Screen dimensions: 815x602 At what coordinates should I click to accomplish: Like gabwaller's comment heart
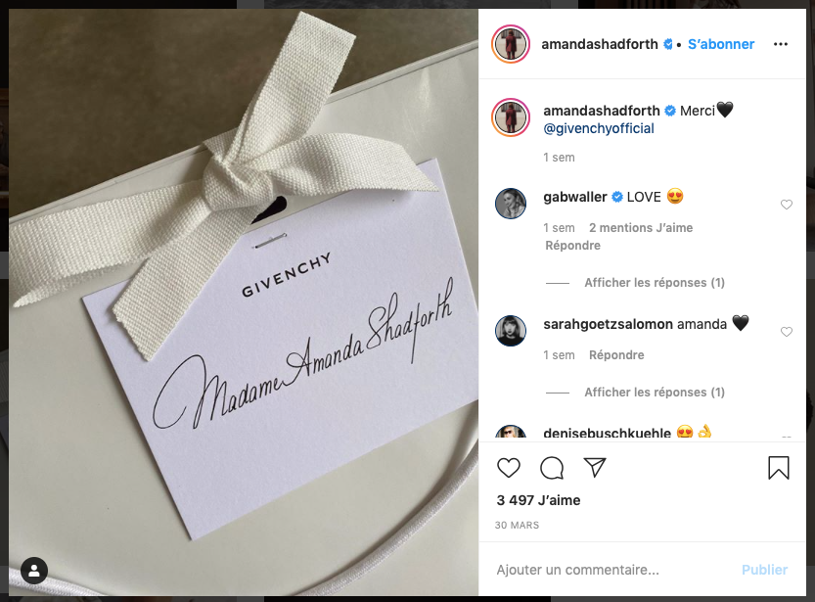[x=786, y=205]
